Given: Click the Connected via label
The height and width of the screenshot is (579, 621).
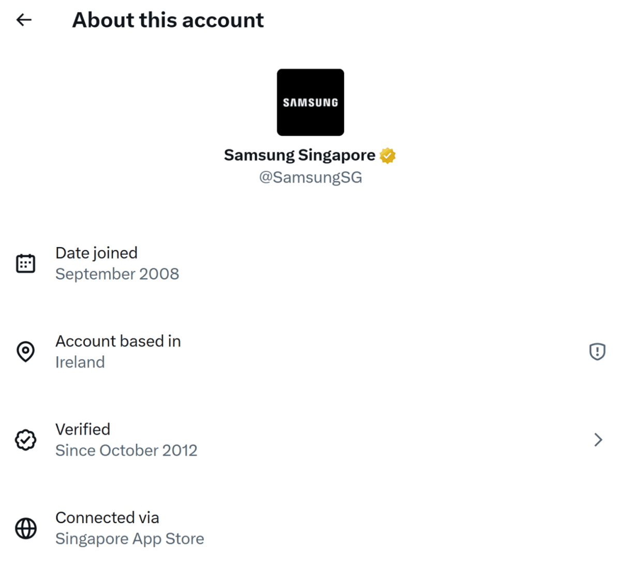Looking at the screenshot, I should [x=107, y=517].
